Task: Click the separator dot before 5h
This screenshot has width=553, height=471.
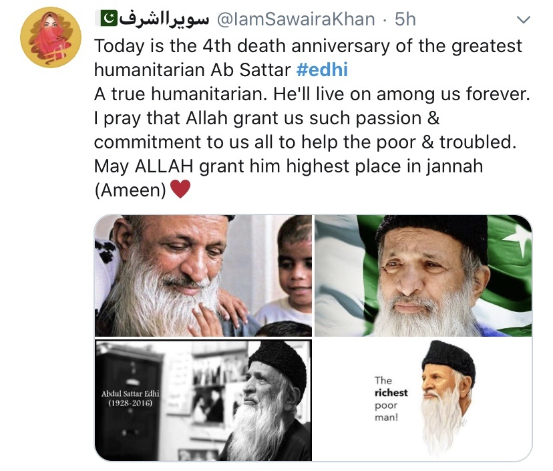Action: point(385,21)
